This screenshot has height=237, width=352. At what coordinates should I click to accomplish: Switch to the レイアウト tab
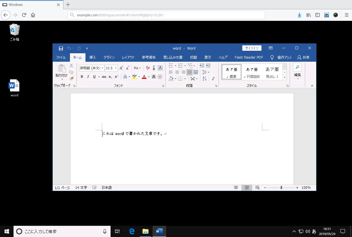click(128, 57)
